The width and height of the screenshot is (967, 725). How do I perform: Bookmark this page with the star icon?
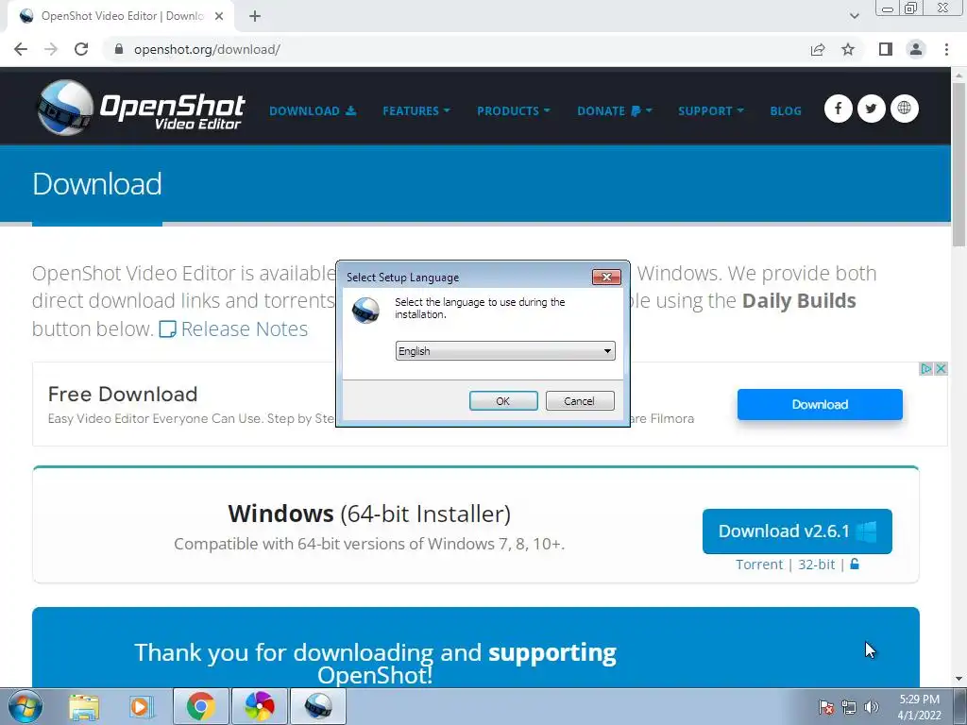pyautogui.click(x=848, y=49)
